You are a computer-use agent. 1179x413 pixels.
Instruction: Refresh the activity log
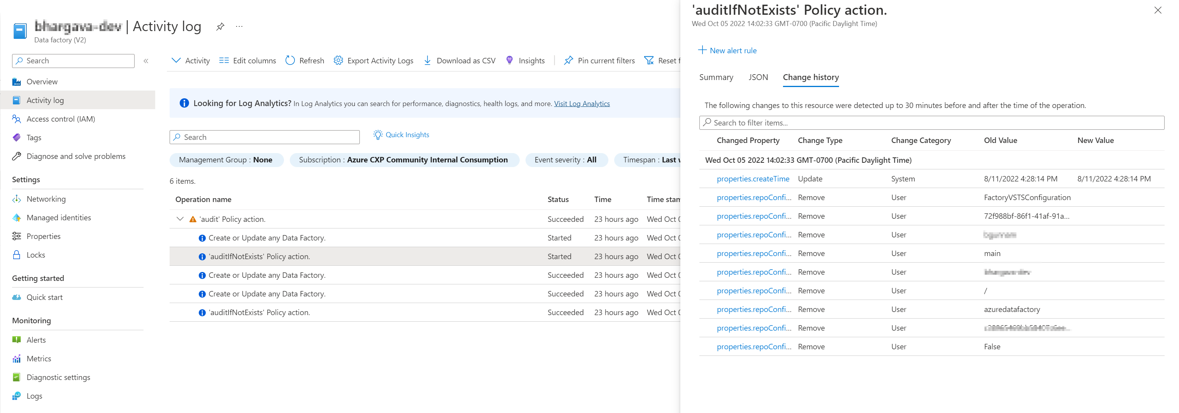[304, 60]
